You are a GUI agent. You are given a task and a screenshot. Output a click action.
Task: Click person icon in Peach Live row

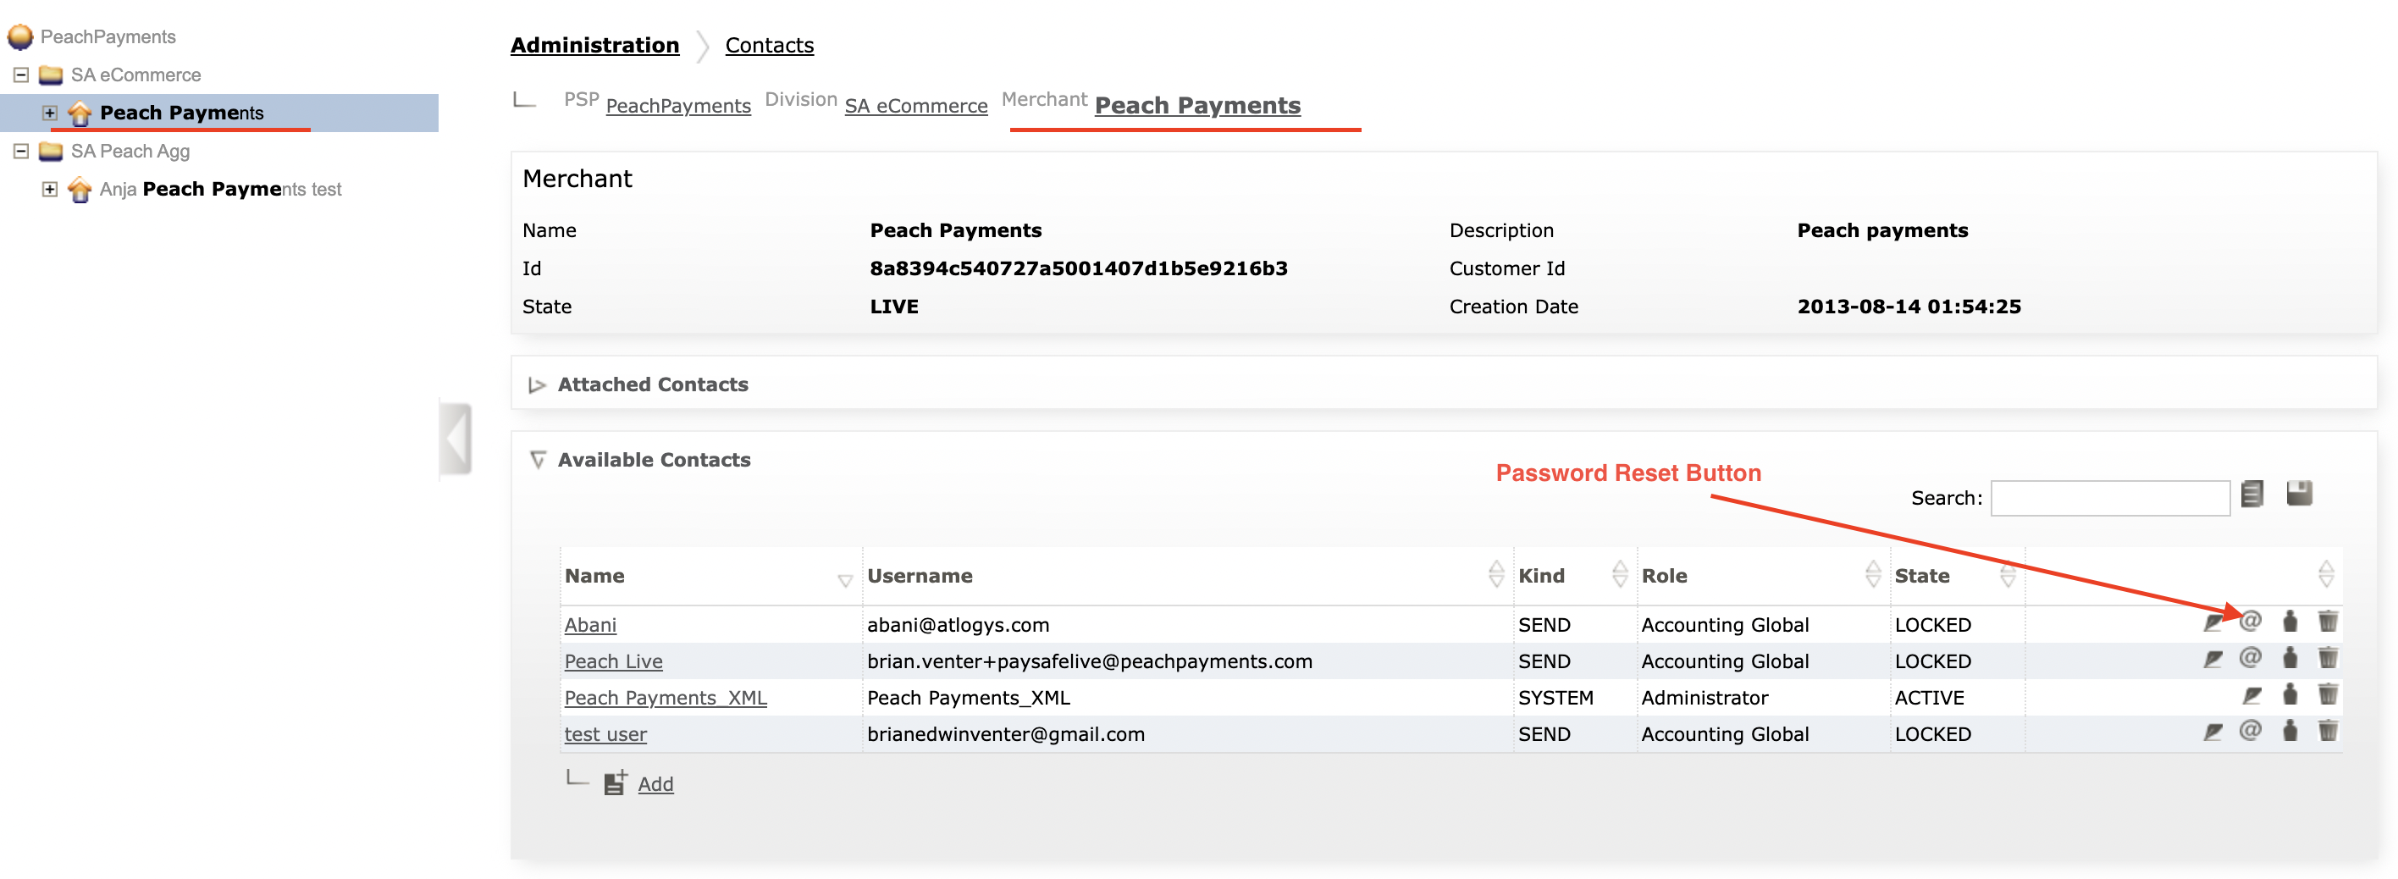[x=2290, y=657]
